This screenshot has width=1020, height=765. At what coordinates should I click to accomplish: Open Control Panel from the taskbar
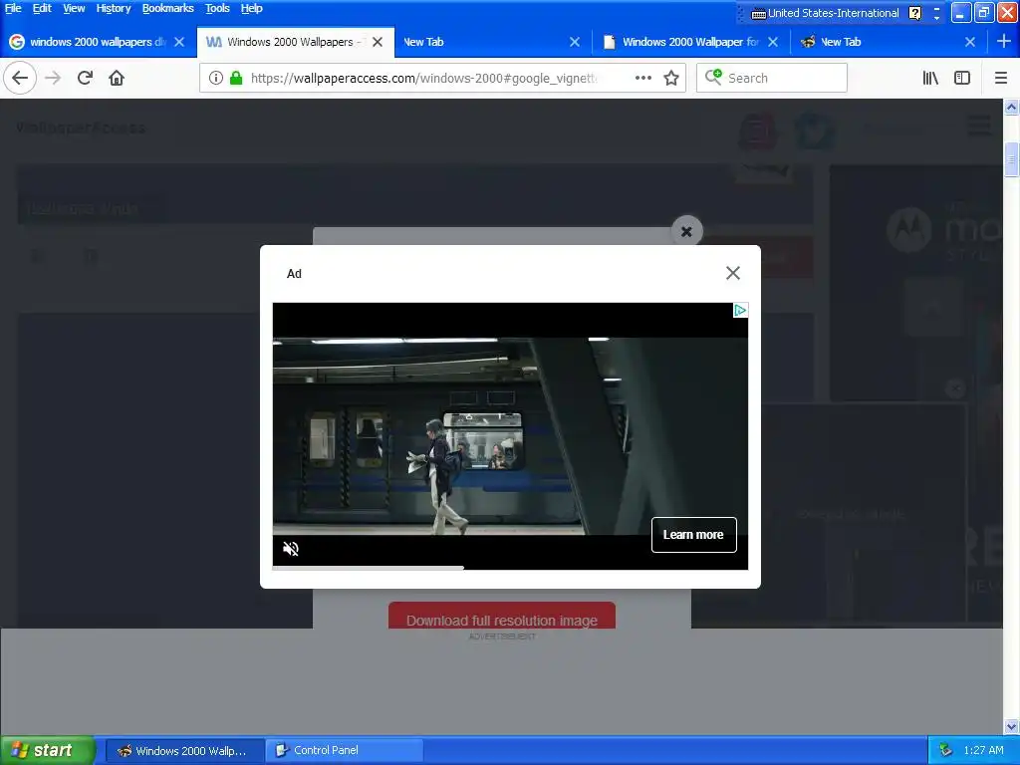point(345,751)
